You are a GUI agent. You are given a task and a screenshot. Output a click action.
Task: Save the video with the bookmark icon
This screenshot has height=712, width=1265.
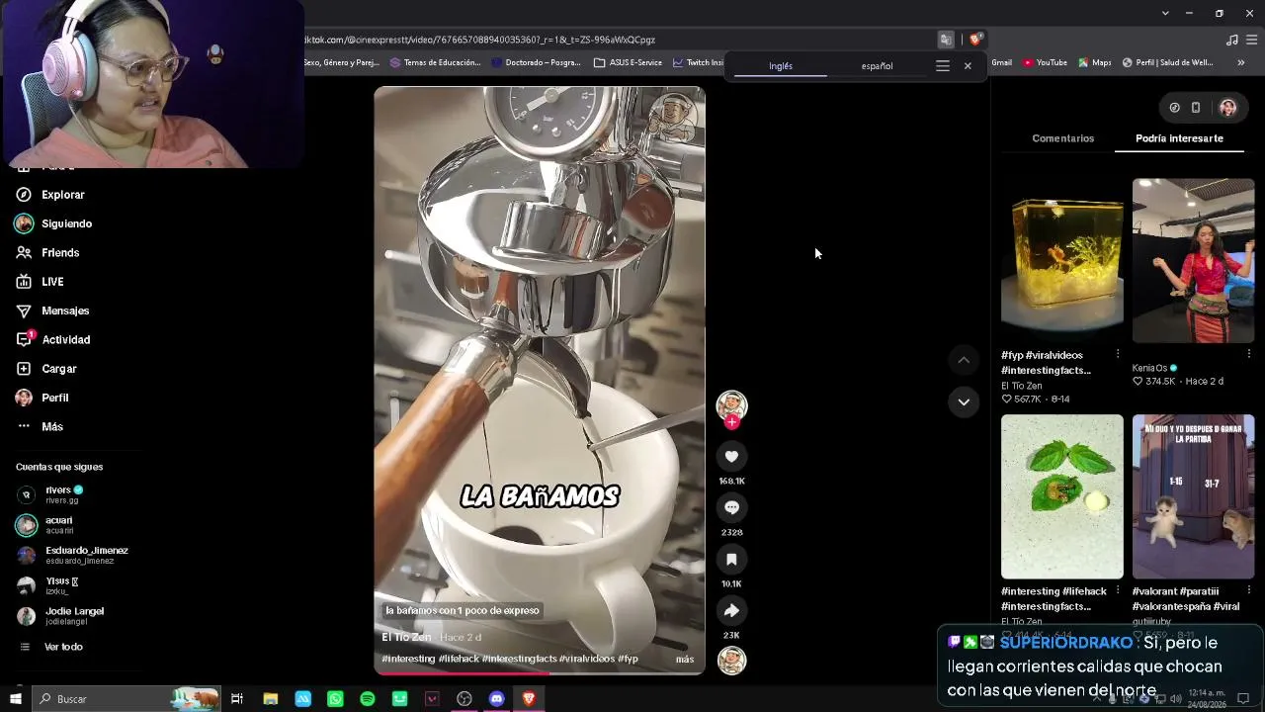(731, 559)
